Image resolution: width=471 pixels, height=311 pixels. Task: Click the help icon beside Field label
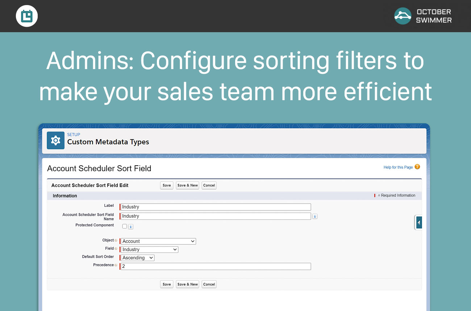click(x=116, y=249)
